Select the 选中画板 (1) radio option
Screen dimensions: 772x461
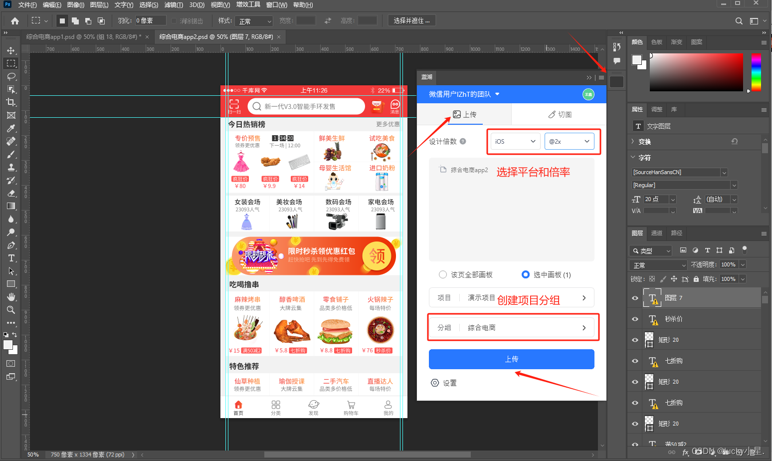pyautogui.click(x=525, y=274)
